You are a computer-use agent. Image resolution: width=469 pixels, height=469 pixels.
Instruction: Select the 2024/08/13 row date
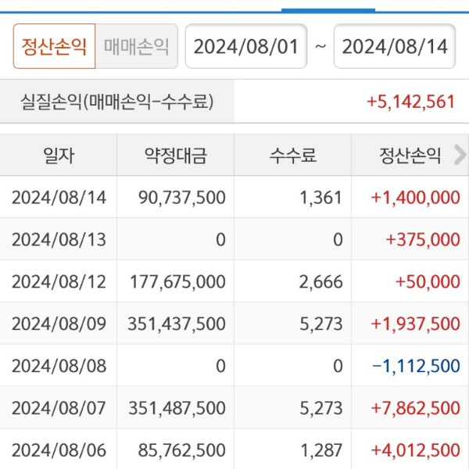point(59,239)
